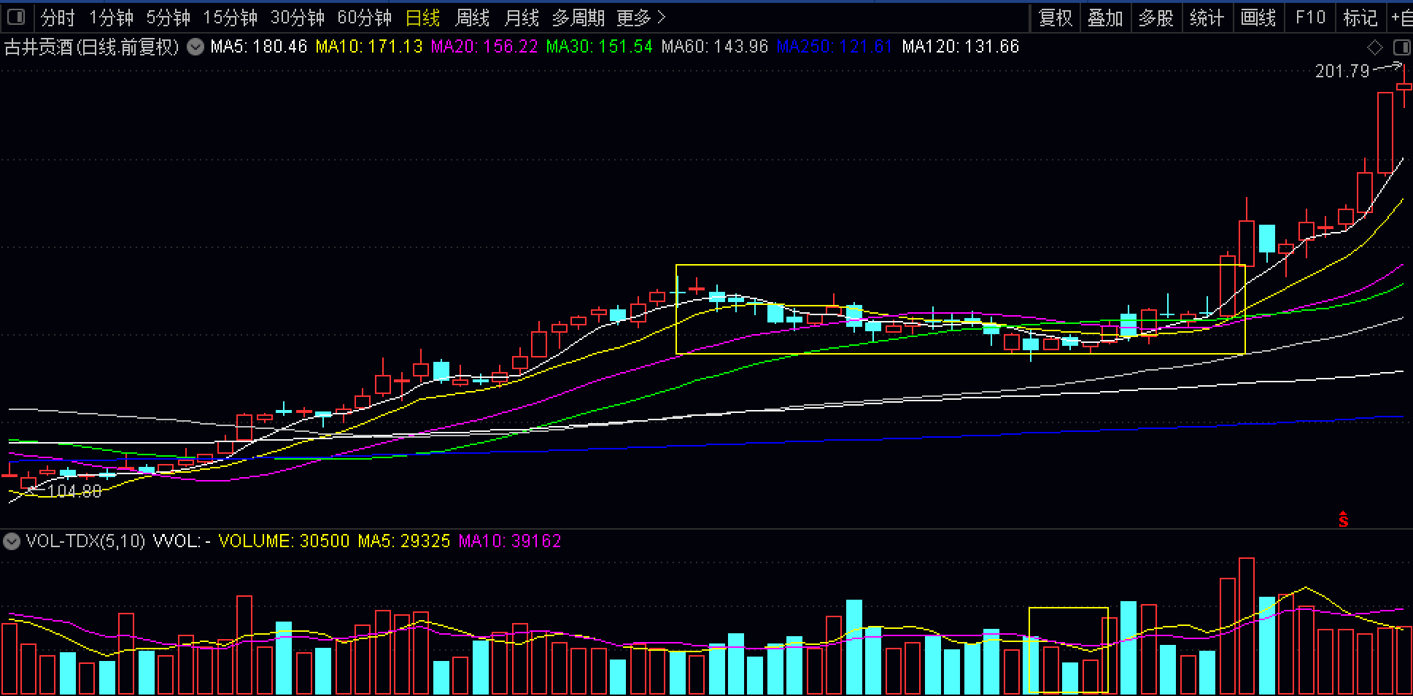The width and height of the screenshot is (1413, 696).
Task: Select the 1分钟 period tab
Action: coord(111,18)
